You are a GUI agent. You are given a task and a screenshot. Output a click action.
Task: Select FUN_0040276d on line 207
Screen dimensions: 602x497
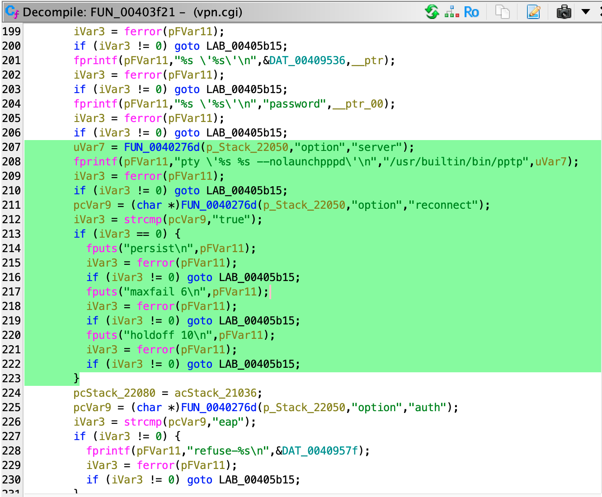point(162,147)
